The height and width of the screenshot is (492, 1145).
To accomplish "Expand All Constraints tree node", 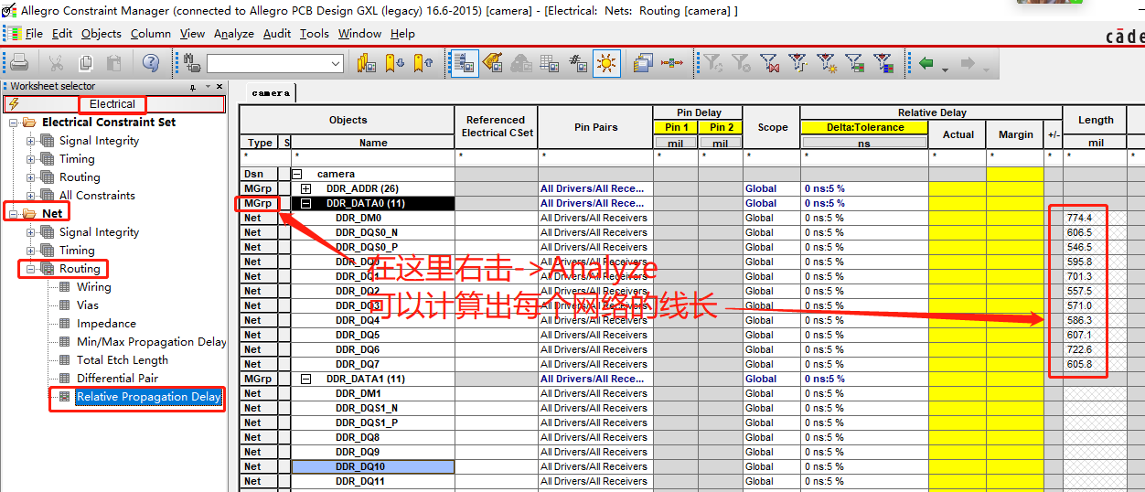I will pos(31,196).
